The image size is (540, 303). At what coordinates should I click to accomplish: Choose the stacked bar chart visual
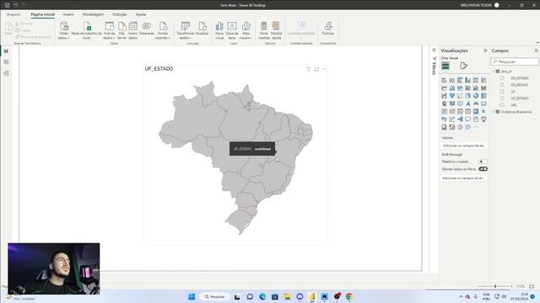pos(445,80)
